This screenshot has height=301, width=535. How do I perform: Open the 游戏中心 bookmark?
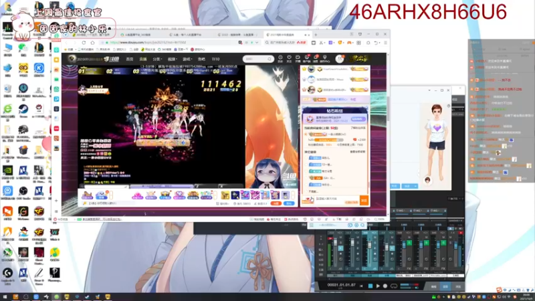(198, 49)
